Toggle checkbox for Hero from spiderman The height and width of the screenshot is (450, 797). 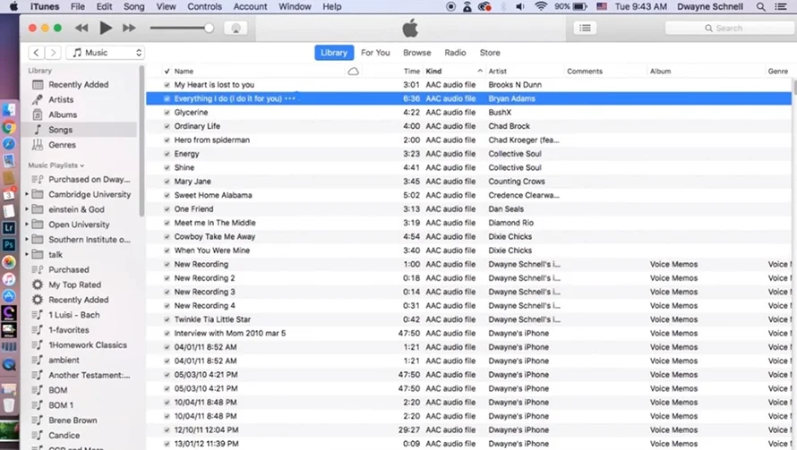(167, 140)
